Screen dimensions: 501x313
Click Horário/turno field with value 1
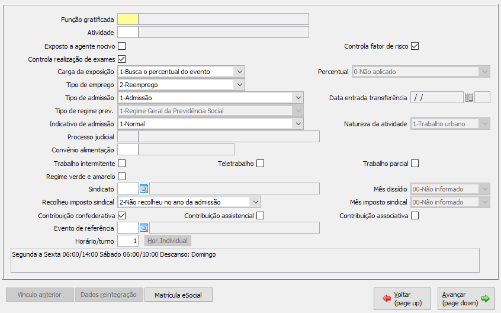coord(128,241)
